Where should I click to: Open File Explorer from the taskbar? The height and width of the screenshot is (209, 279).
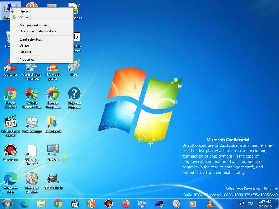pyautogui.click(x=41, y=204)
